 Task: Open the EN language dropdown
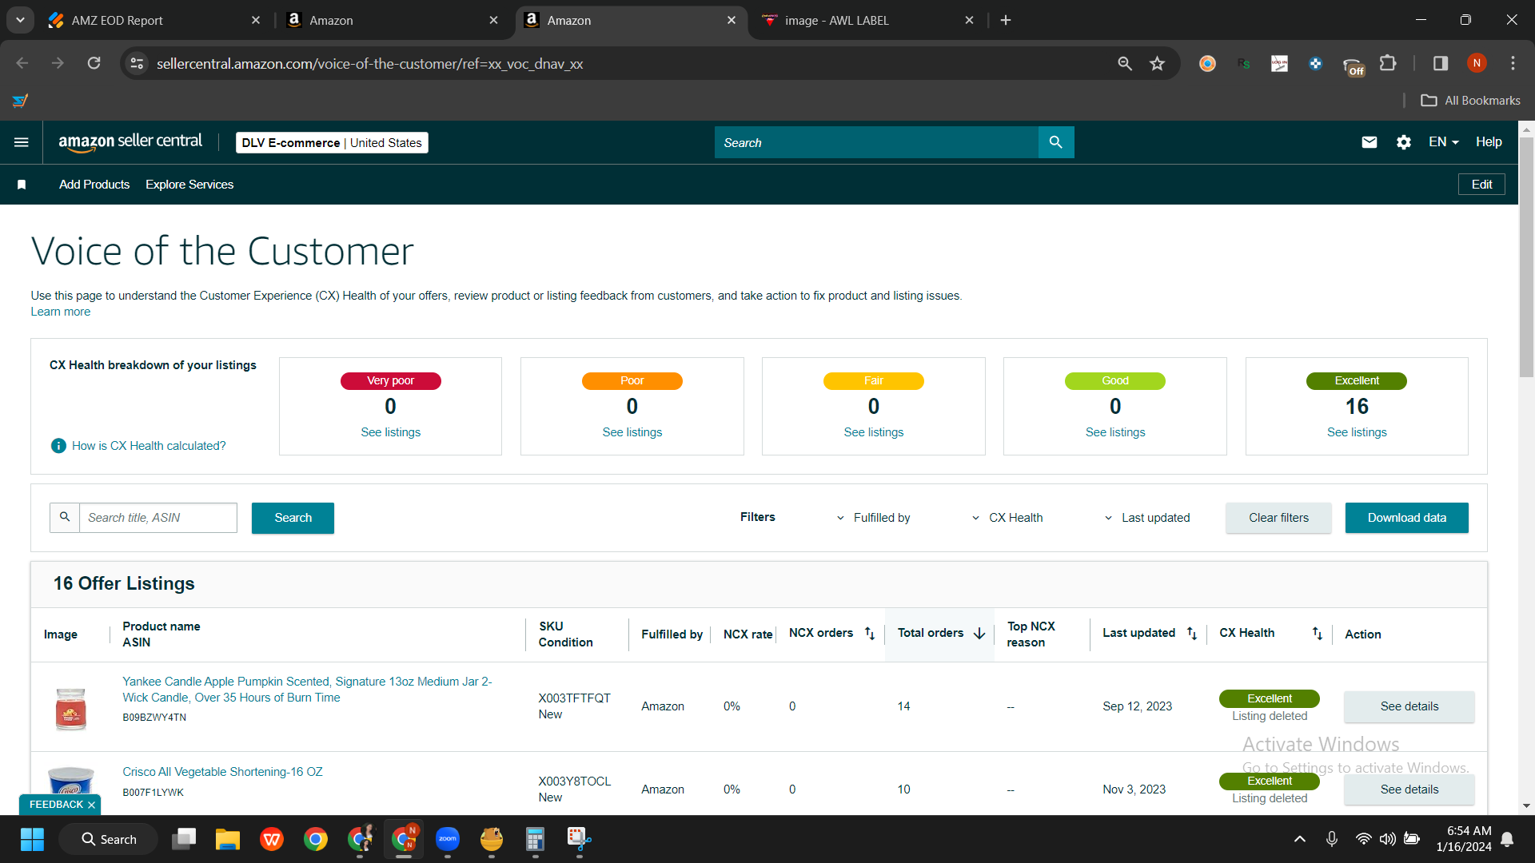[x=1444, y=142]
